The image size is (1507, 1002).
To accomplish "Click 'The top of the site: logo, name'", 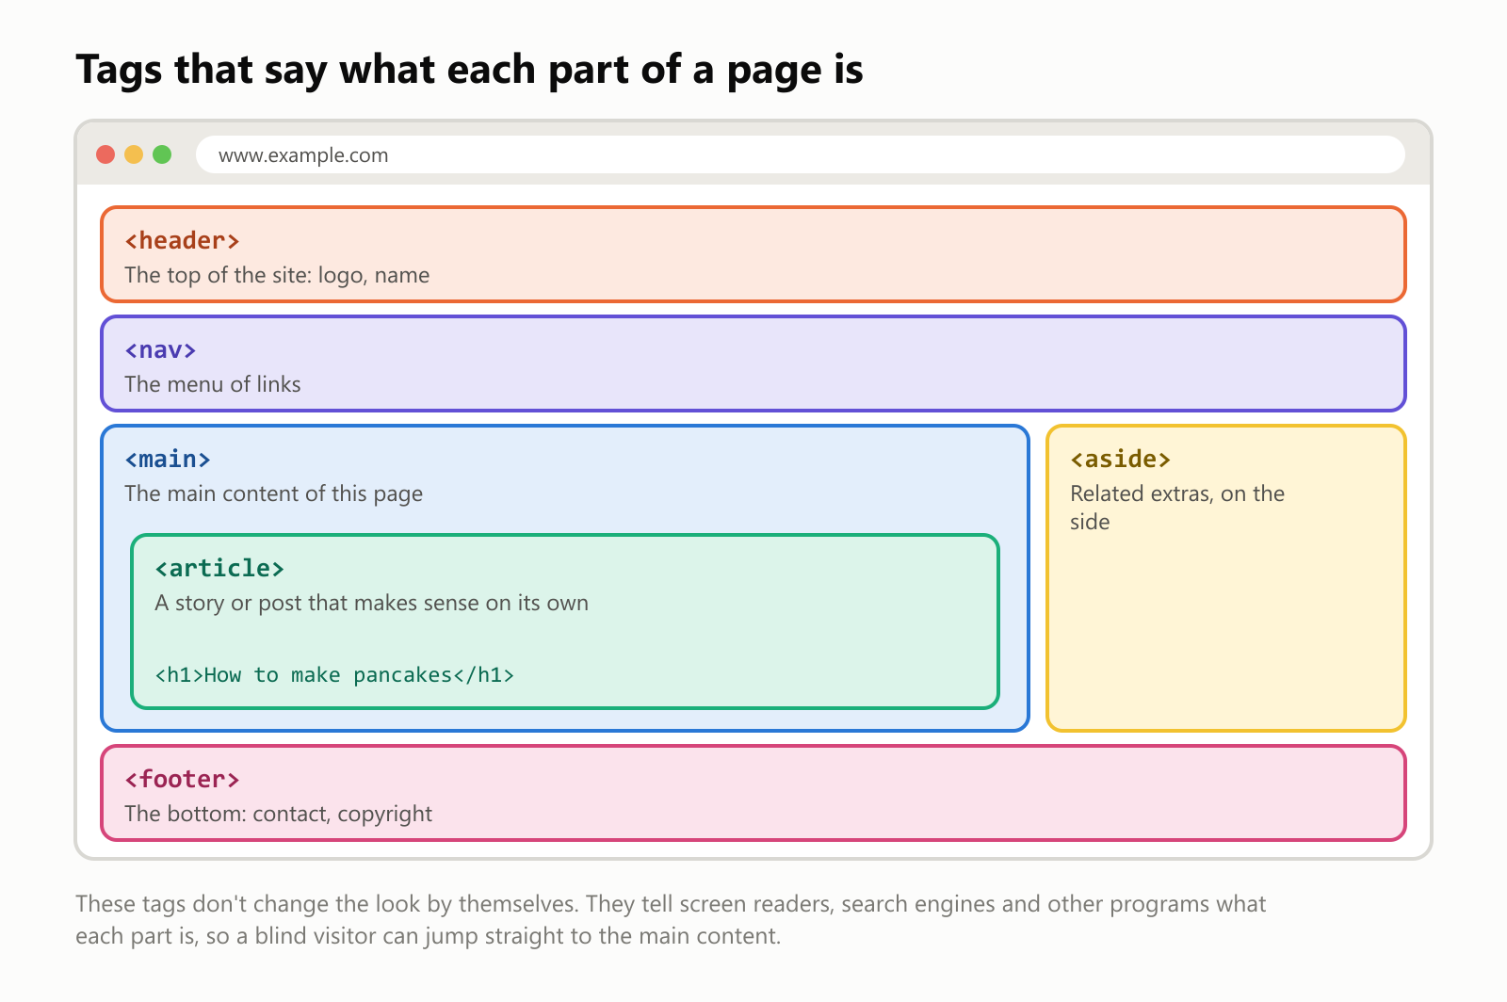I will pos(277,275).
